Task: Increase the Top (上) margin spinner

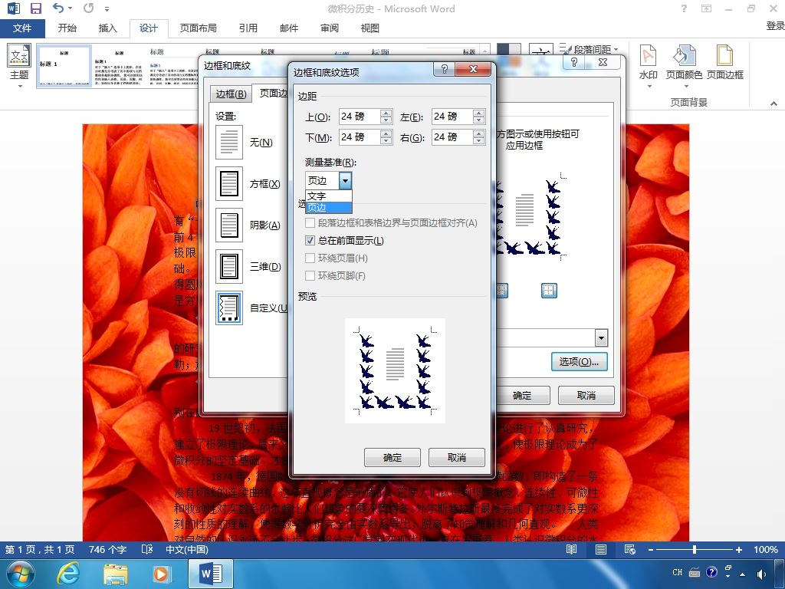Action: point(386,114)
